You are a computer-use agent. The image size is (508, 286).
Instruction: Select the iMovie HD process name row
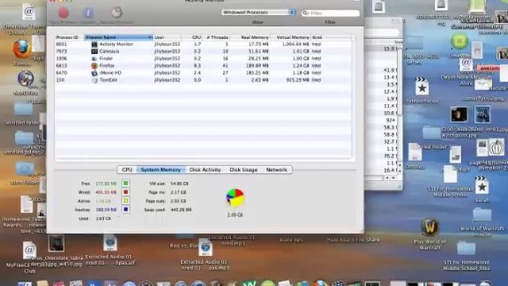click(110, 72)
